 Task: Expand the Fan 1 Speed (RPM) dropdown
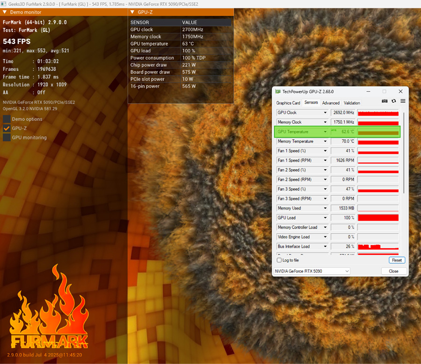coord(326,161)
